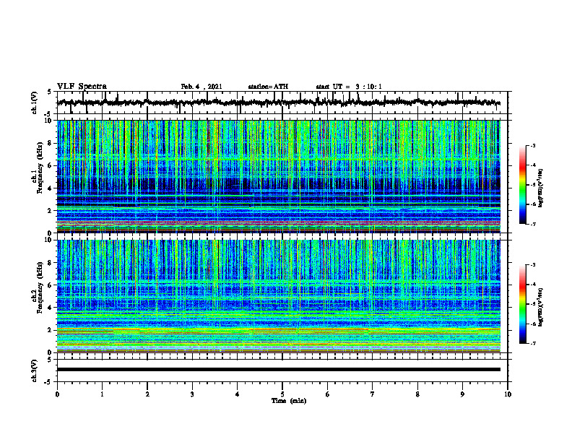Screen dimensions: 572x442
Task: Click the time axis tick label "7"
Action: (x=373, y=394)
